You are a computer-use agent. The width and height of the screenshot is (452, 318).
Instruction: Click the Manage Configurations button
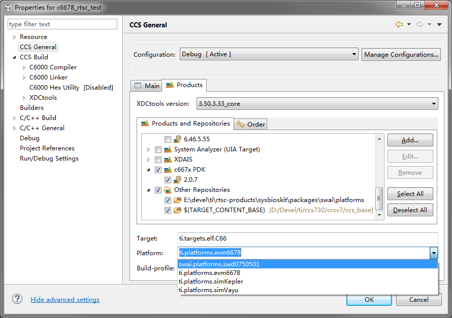click(x=401, y=54)
